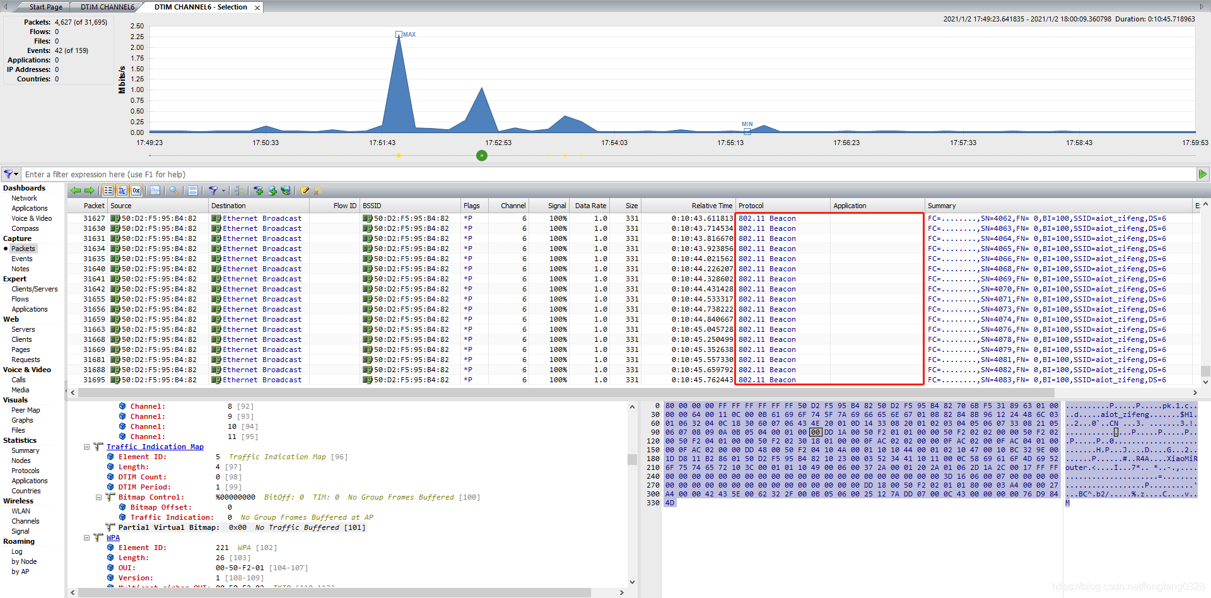Sort by the Summary column header
This screenshot has height=598, width=1211.
(x=1058, y=206)
